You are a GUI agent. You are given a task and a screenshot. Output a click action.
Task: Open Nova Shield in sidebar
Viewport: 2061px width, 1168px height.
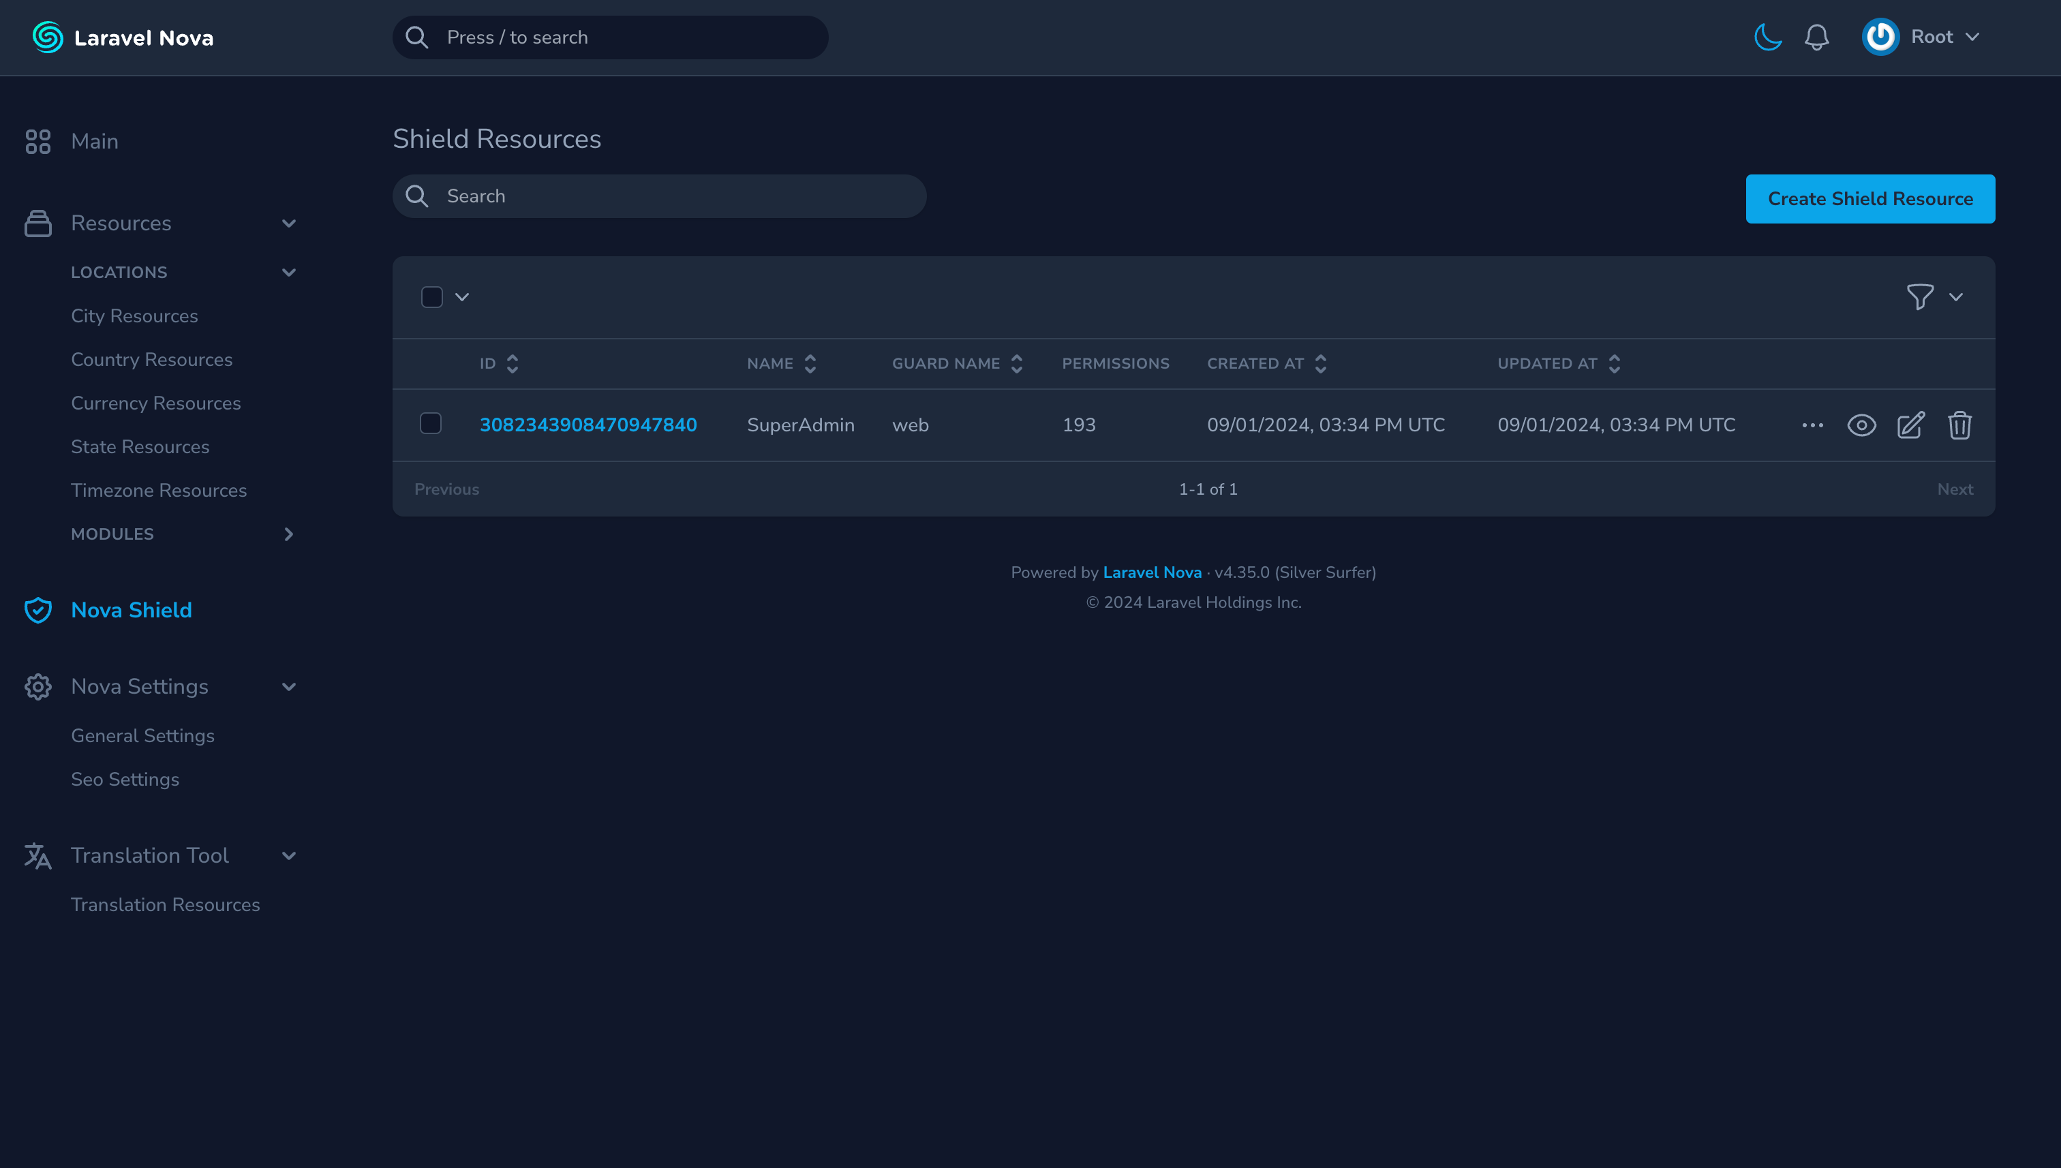coord(131,611)
